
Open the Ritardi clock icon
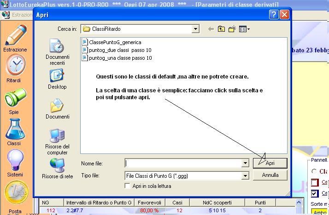15,65
